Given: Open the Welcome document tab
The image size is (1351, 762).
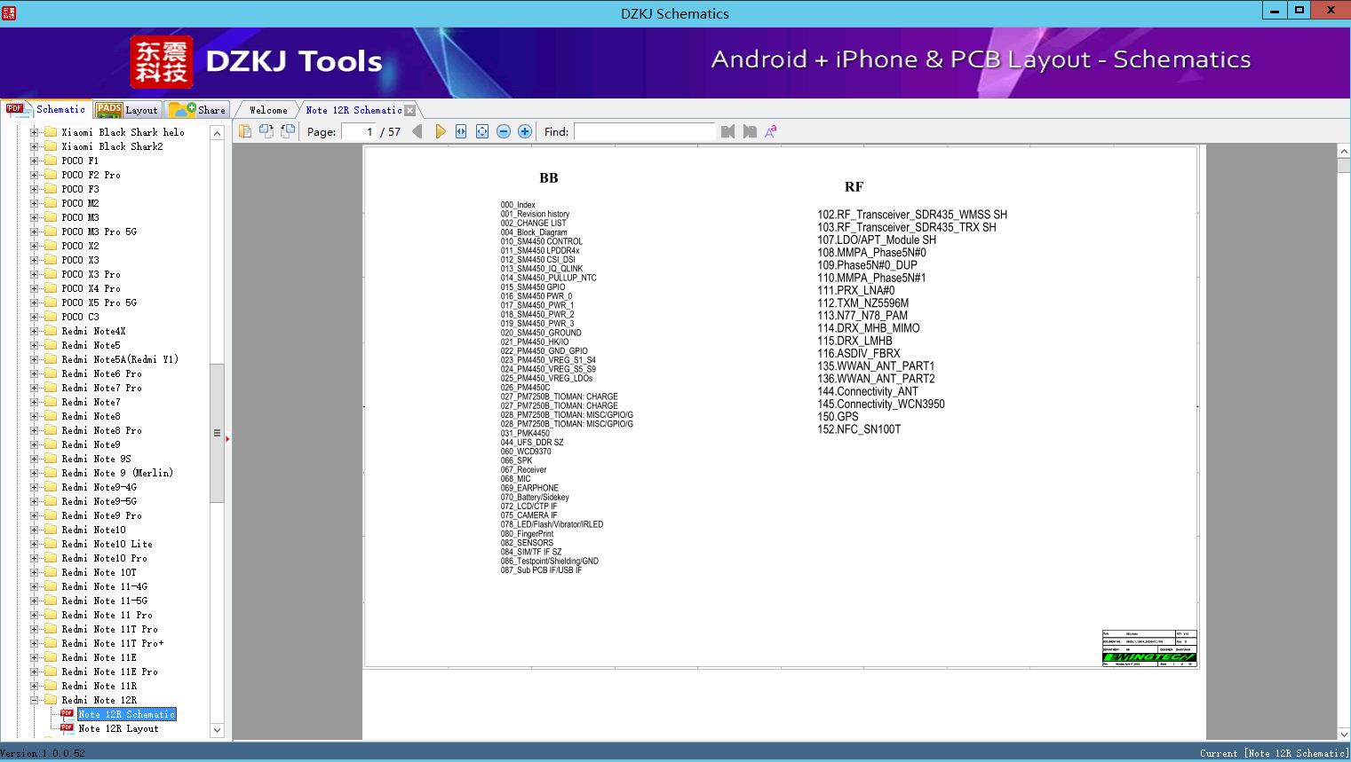Looking at the screenshot, I should point(268,110).
